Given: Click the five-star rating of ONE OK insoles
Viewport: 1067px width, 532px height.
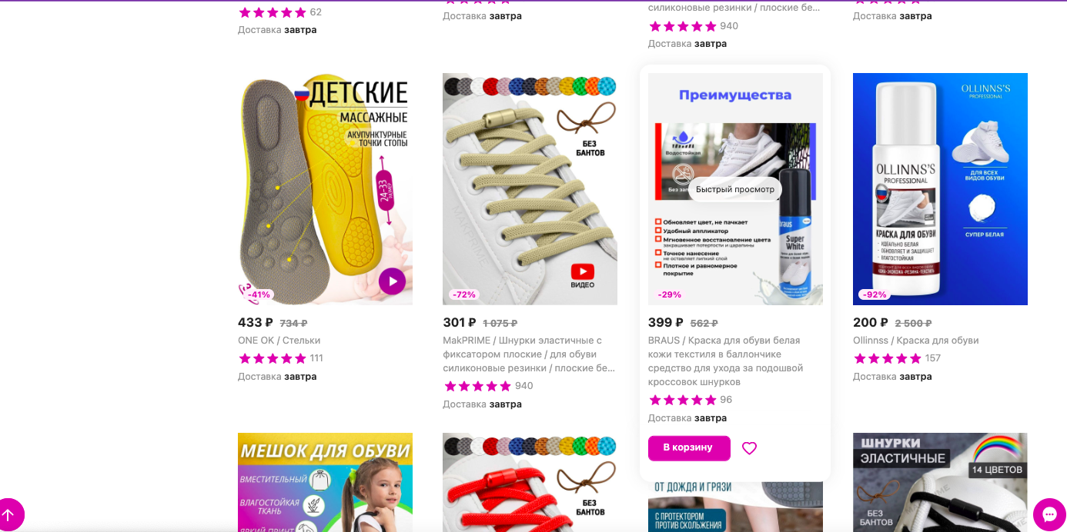Looking at the screenshot, I should 273,358.
